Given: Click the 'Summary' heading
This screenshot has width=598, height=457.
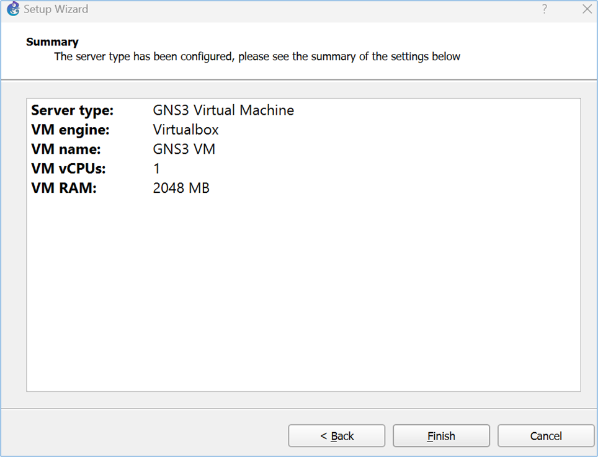Looking at the screenshot, I should point(52,42).
